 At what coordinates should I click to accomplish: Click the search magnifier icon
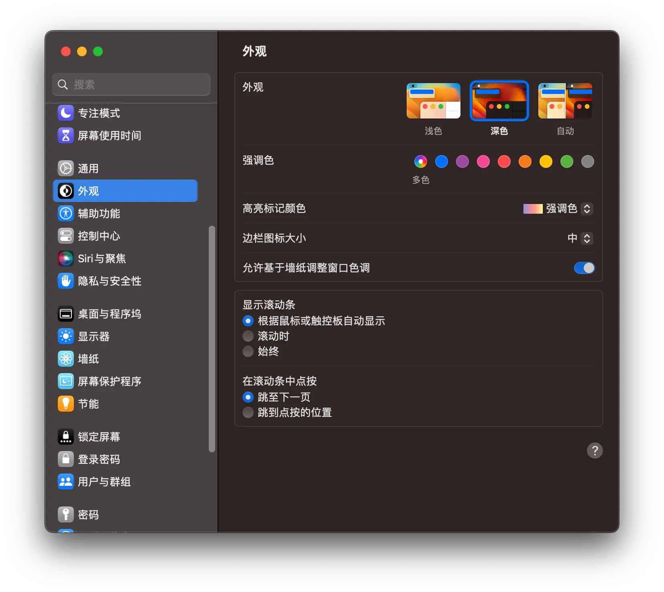(63, 84)
